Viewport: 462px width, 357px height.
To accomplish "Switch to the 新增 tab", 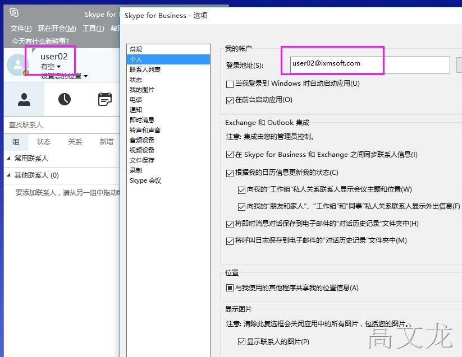I will click(106, 142).
